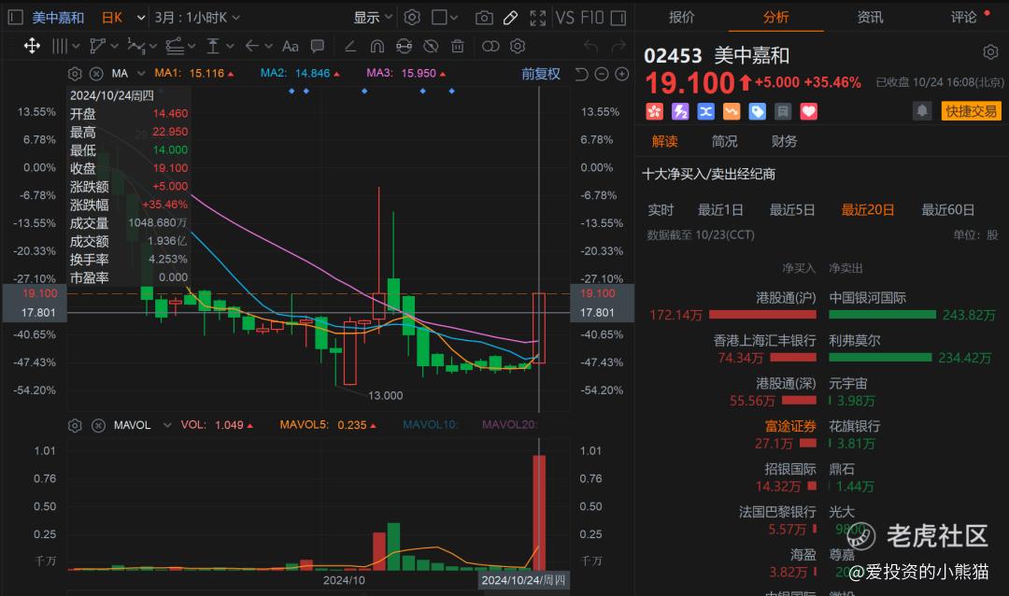This screenshot has height=596, width=1009.
Task: Click the blue shuffle arrows badge
Action: pyautogui.click(x=706, y=111)
